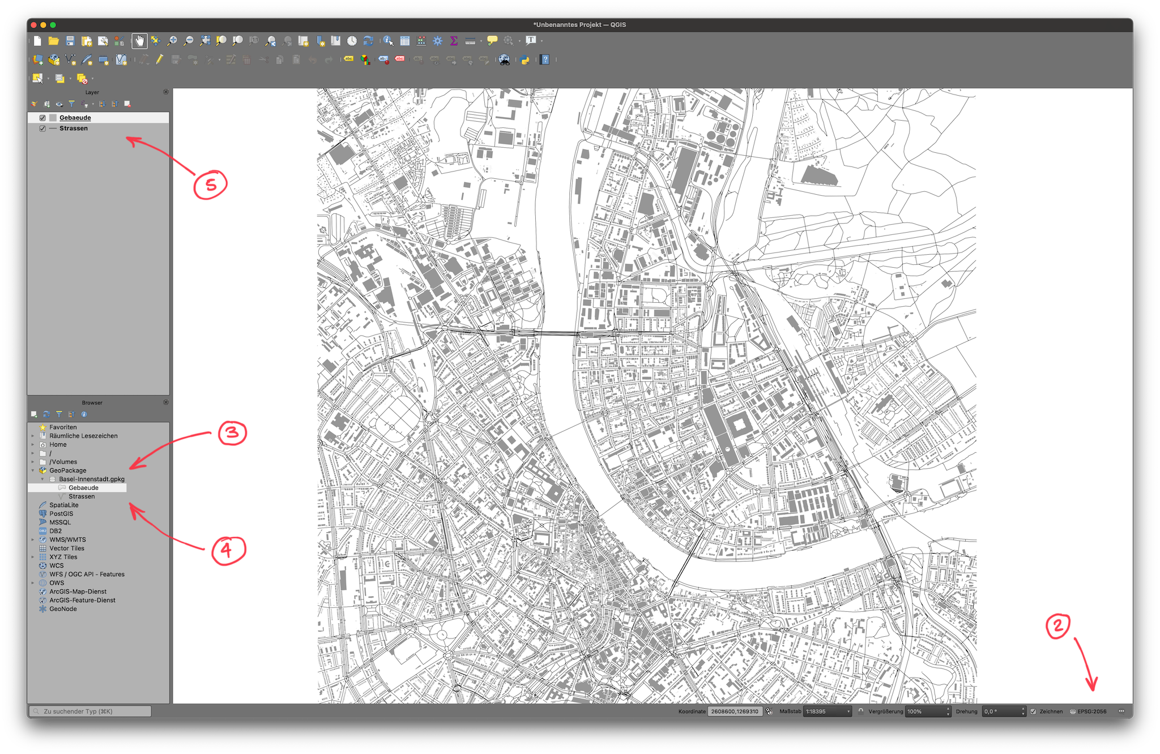Expand the Home folder node

click(33, 445)
